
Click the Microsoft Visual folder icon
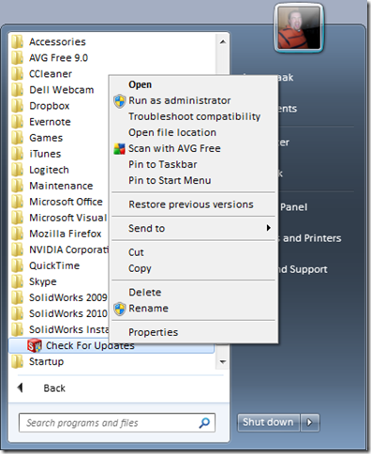18,218
